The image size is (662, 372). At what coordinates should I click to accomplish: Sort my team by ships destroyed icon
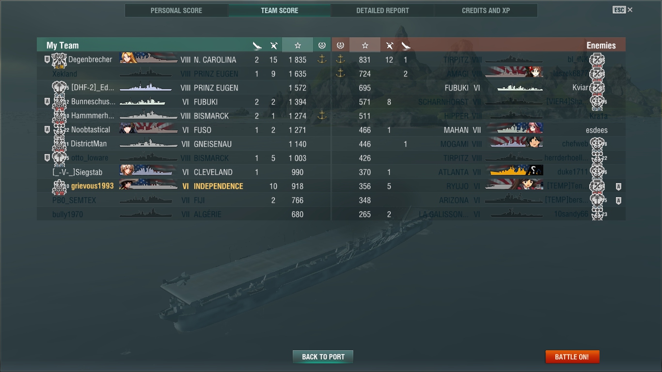[x=257, y=46]
